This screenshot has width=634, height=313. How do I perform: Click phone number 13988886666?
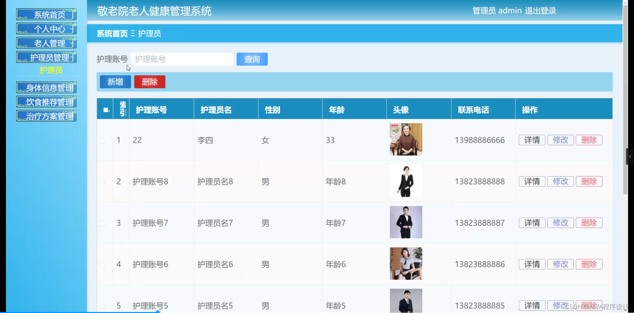pyautogui.click(x=480, y=140)
